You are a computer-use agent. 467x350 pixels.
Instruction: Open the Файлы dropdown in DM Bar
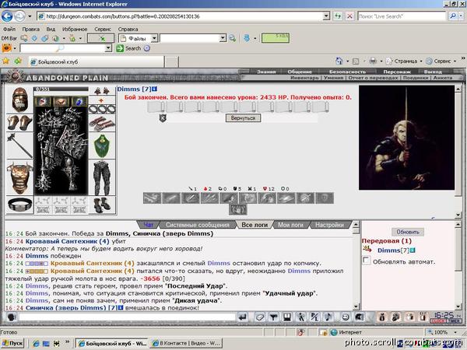154,38
